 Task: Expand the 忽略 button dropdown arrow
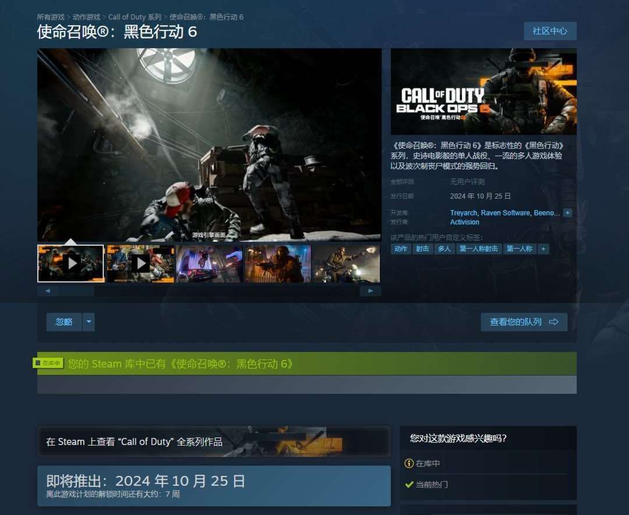tap(88, 322)
